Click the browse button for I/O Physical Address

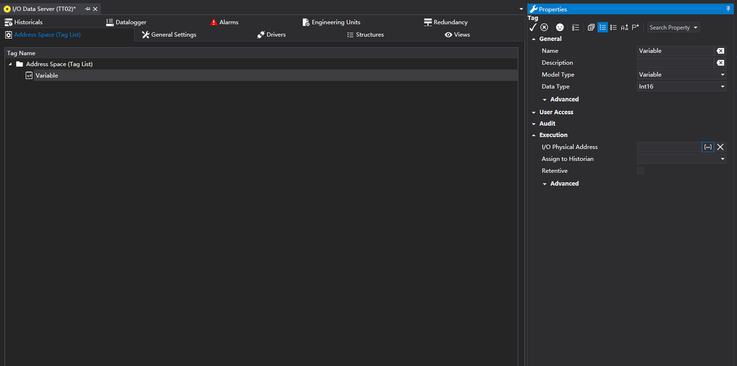tap(708, 147)
